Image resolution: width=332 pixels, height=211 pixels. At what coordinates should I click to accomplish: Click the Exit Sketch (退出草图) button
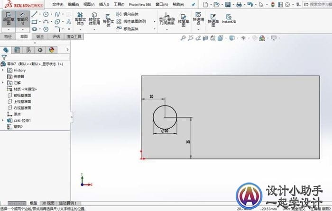(x=9, y=19)
